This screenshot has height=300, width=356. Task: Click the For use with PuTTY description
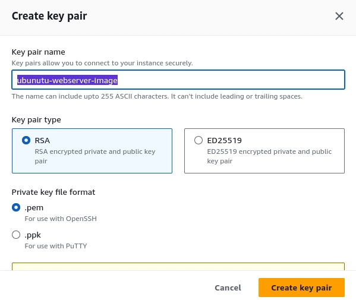pyautogui.click(x=56, y=246)
